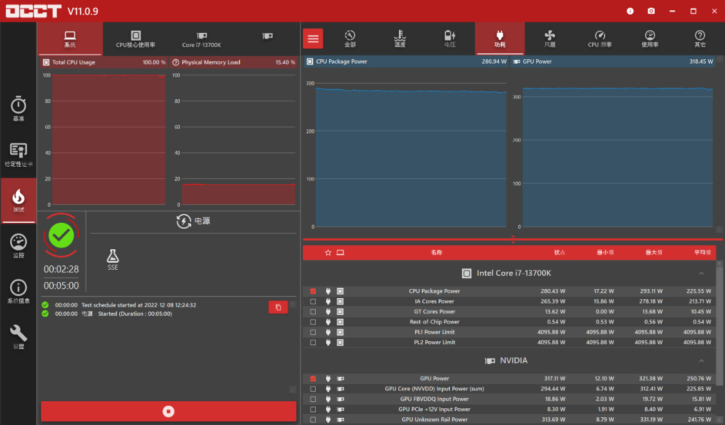The image size is (725, 425).
Task: Uncheck the GPU Power checkbox
Action: point(313,379)
